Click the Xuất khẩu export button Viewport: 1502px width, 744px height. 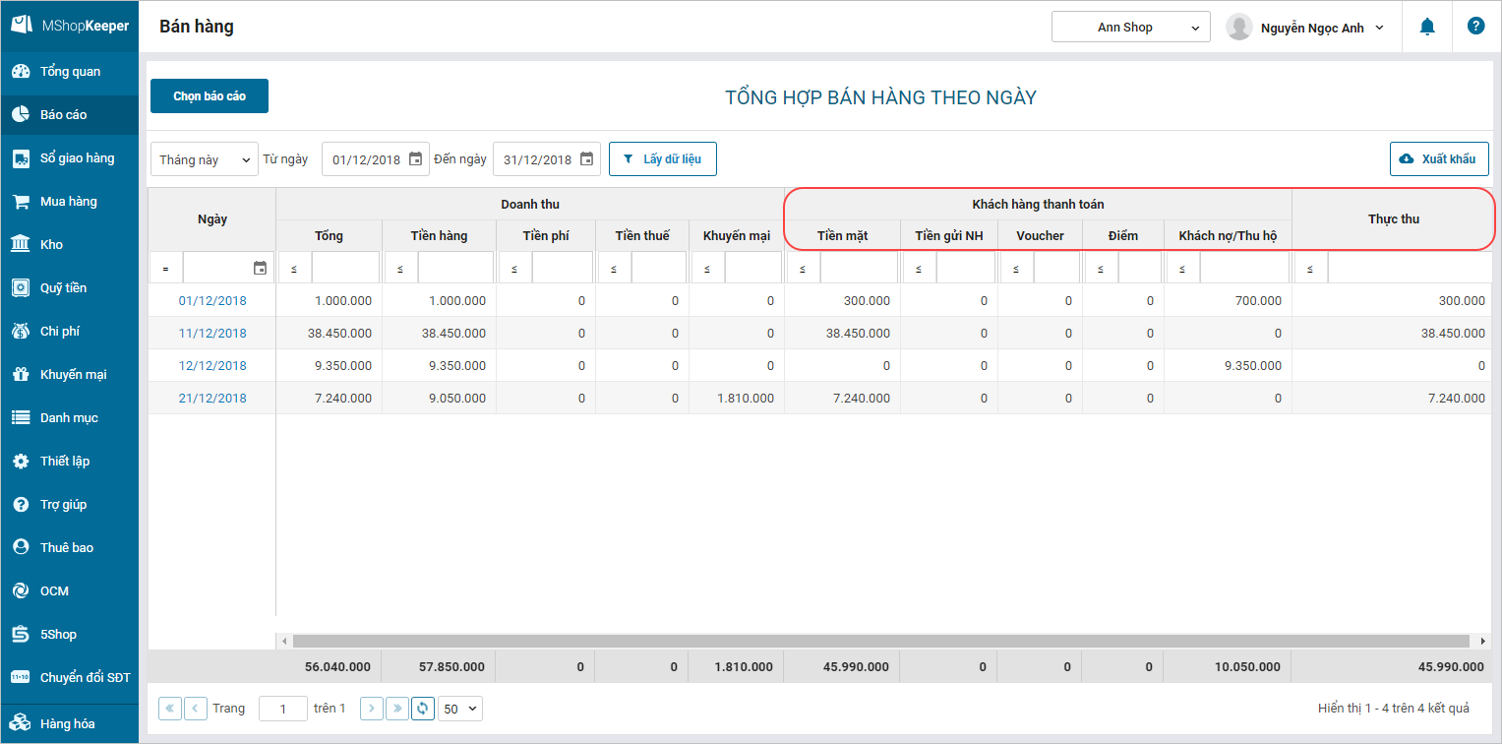click(x=1438, y=158)
